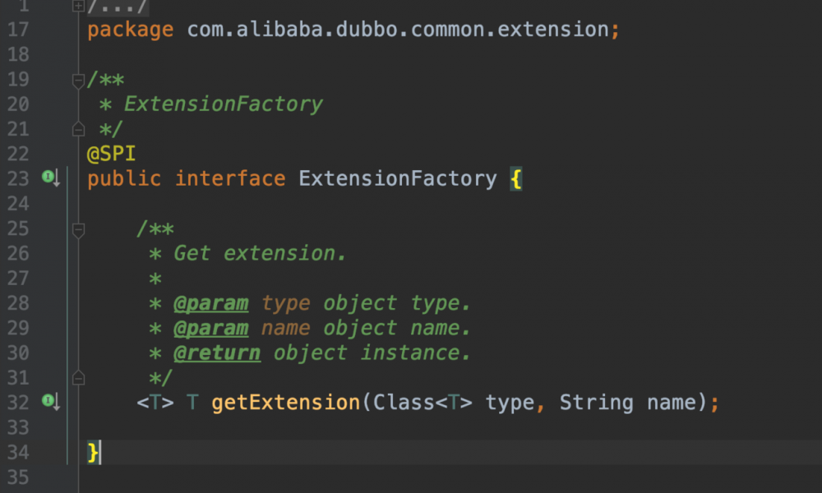Click the implementations gutter icon beside ExtensionFactory interface

pyautogui.click(x=50, y=177)
